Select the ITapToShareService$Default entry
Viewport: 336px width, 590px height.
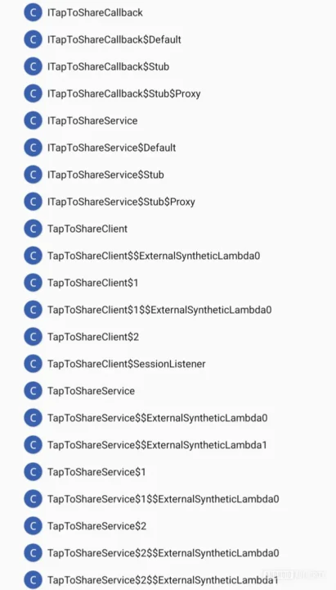point(111,147)
